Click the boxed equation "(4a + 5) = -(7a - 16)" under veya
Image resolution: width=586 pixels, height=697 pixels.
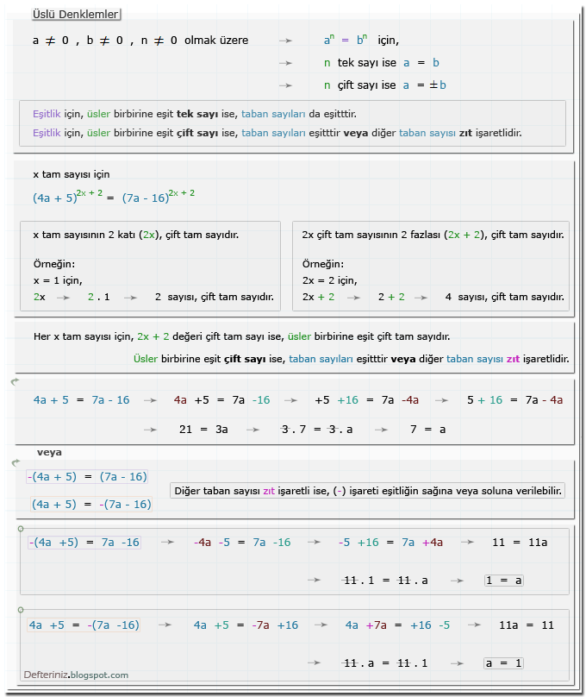click(x=91, y=505)
